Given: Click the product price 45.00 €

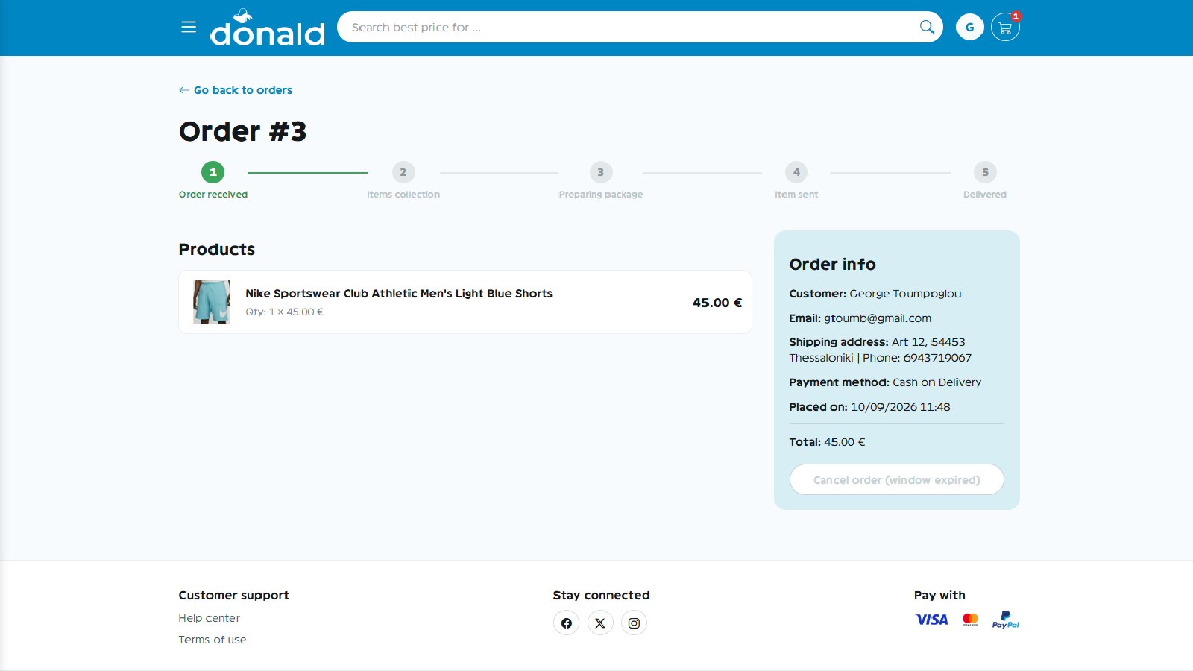Looking at the screenshot, I should (x=717, y=303).
